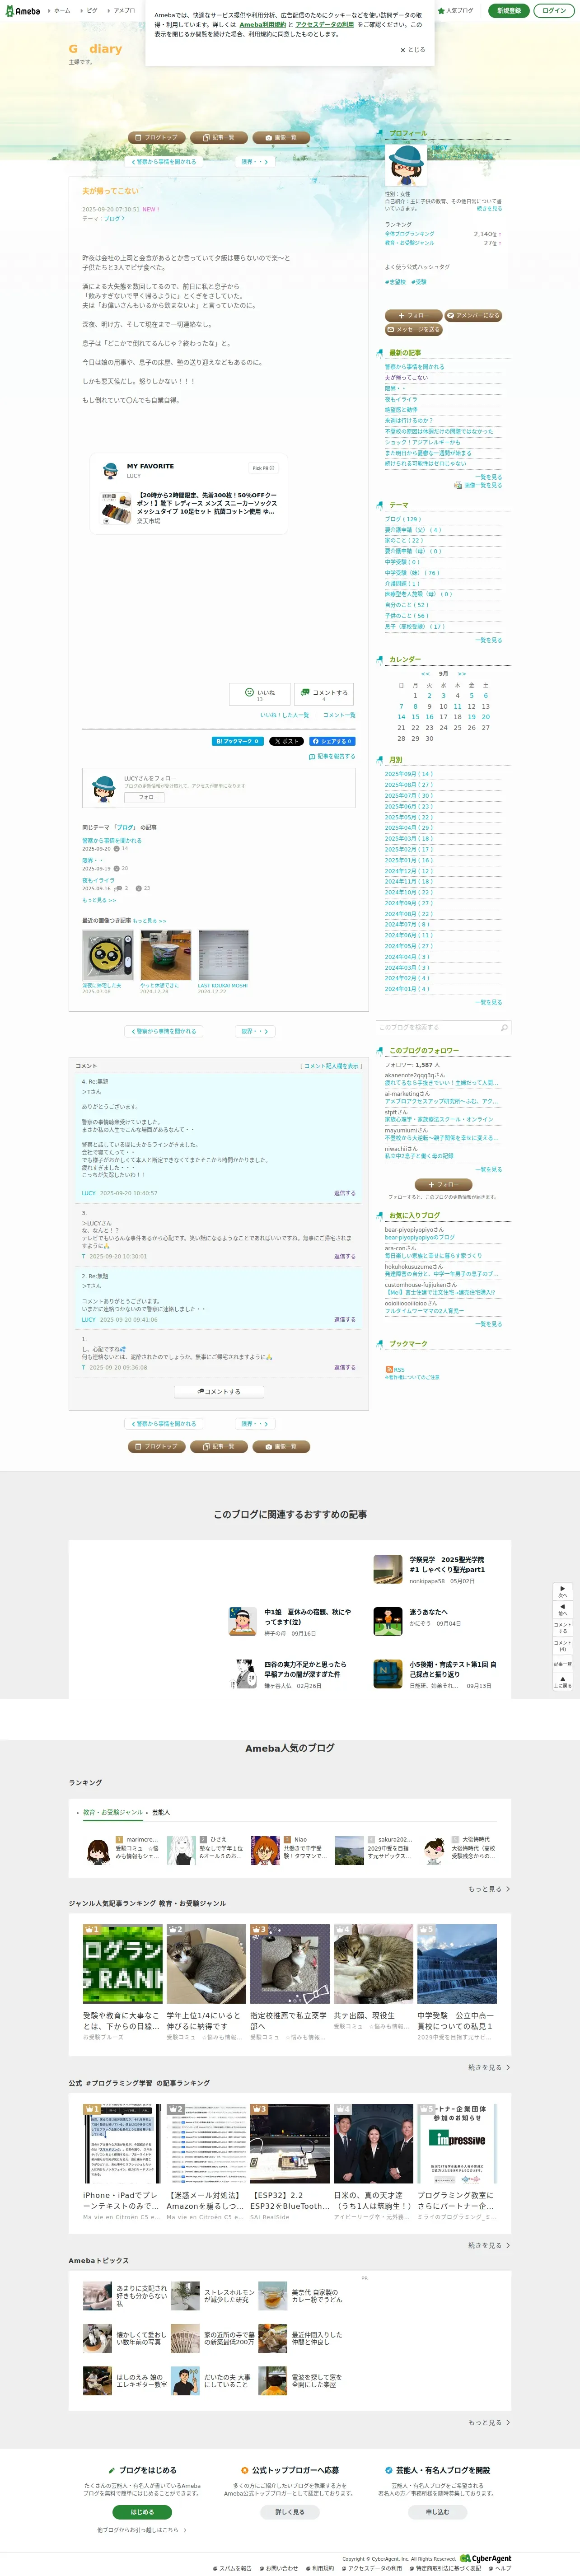580x2576 pixels.
Task: Open thumbnail 深夜に帰宅した夫
Action: coord(107,956)
